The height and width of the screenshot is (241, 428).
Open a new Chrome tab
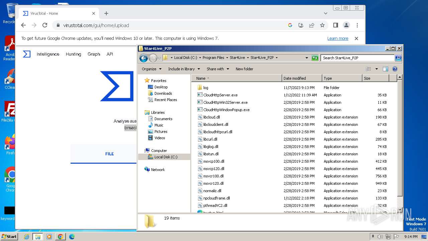(106, 13)
